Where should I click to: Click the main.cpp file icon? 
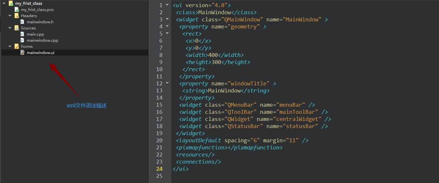(x=22, y=34)
